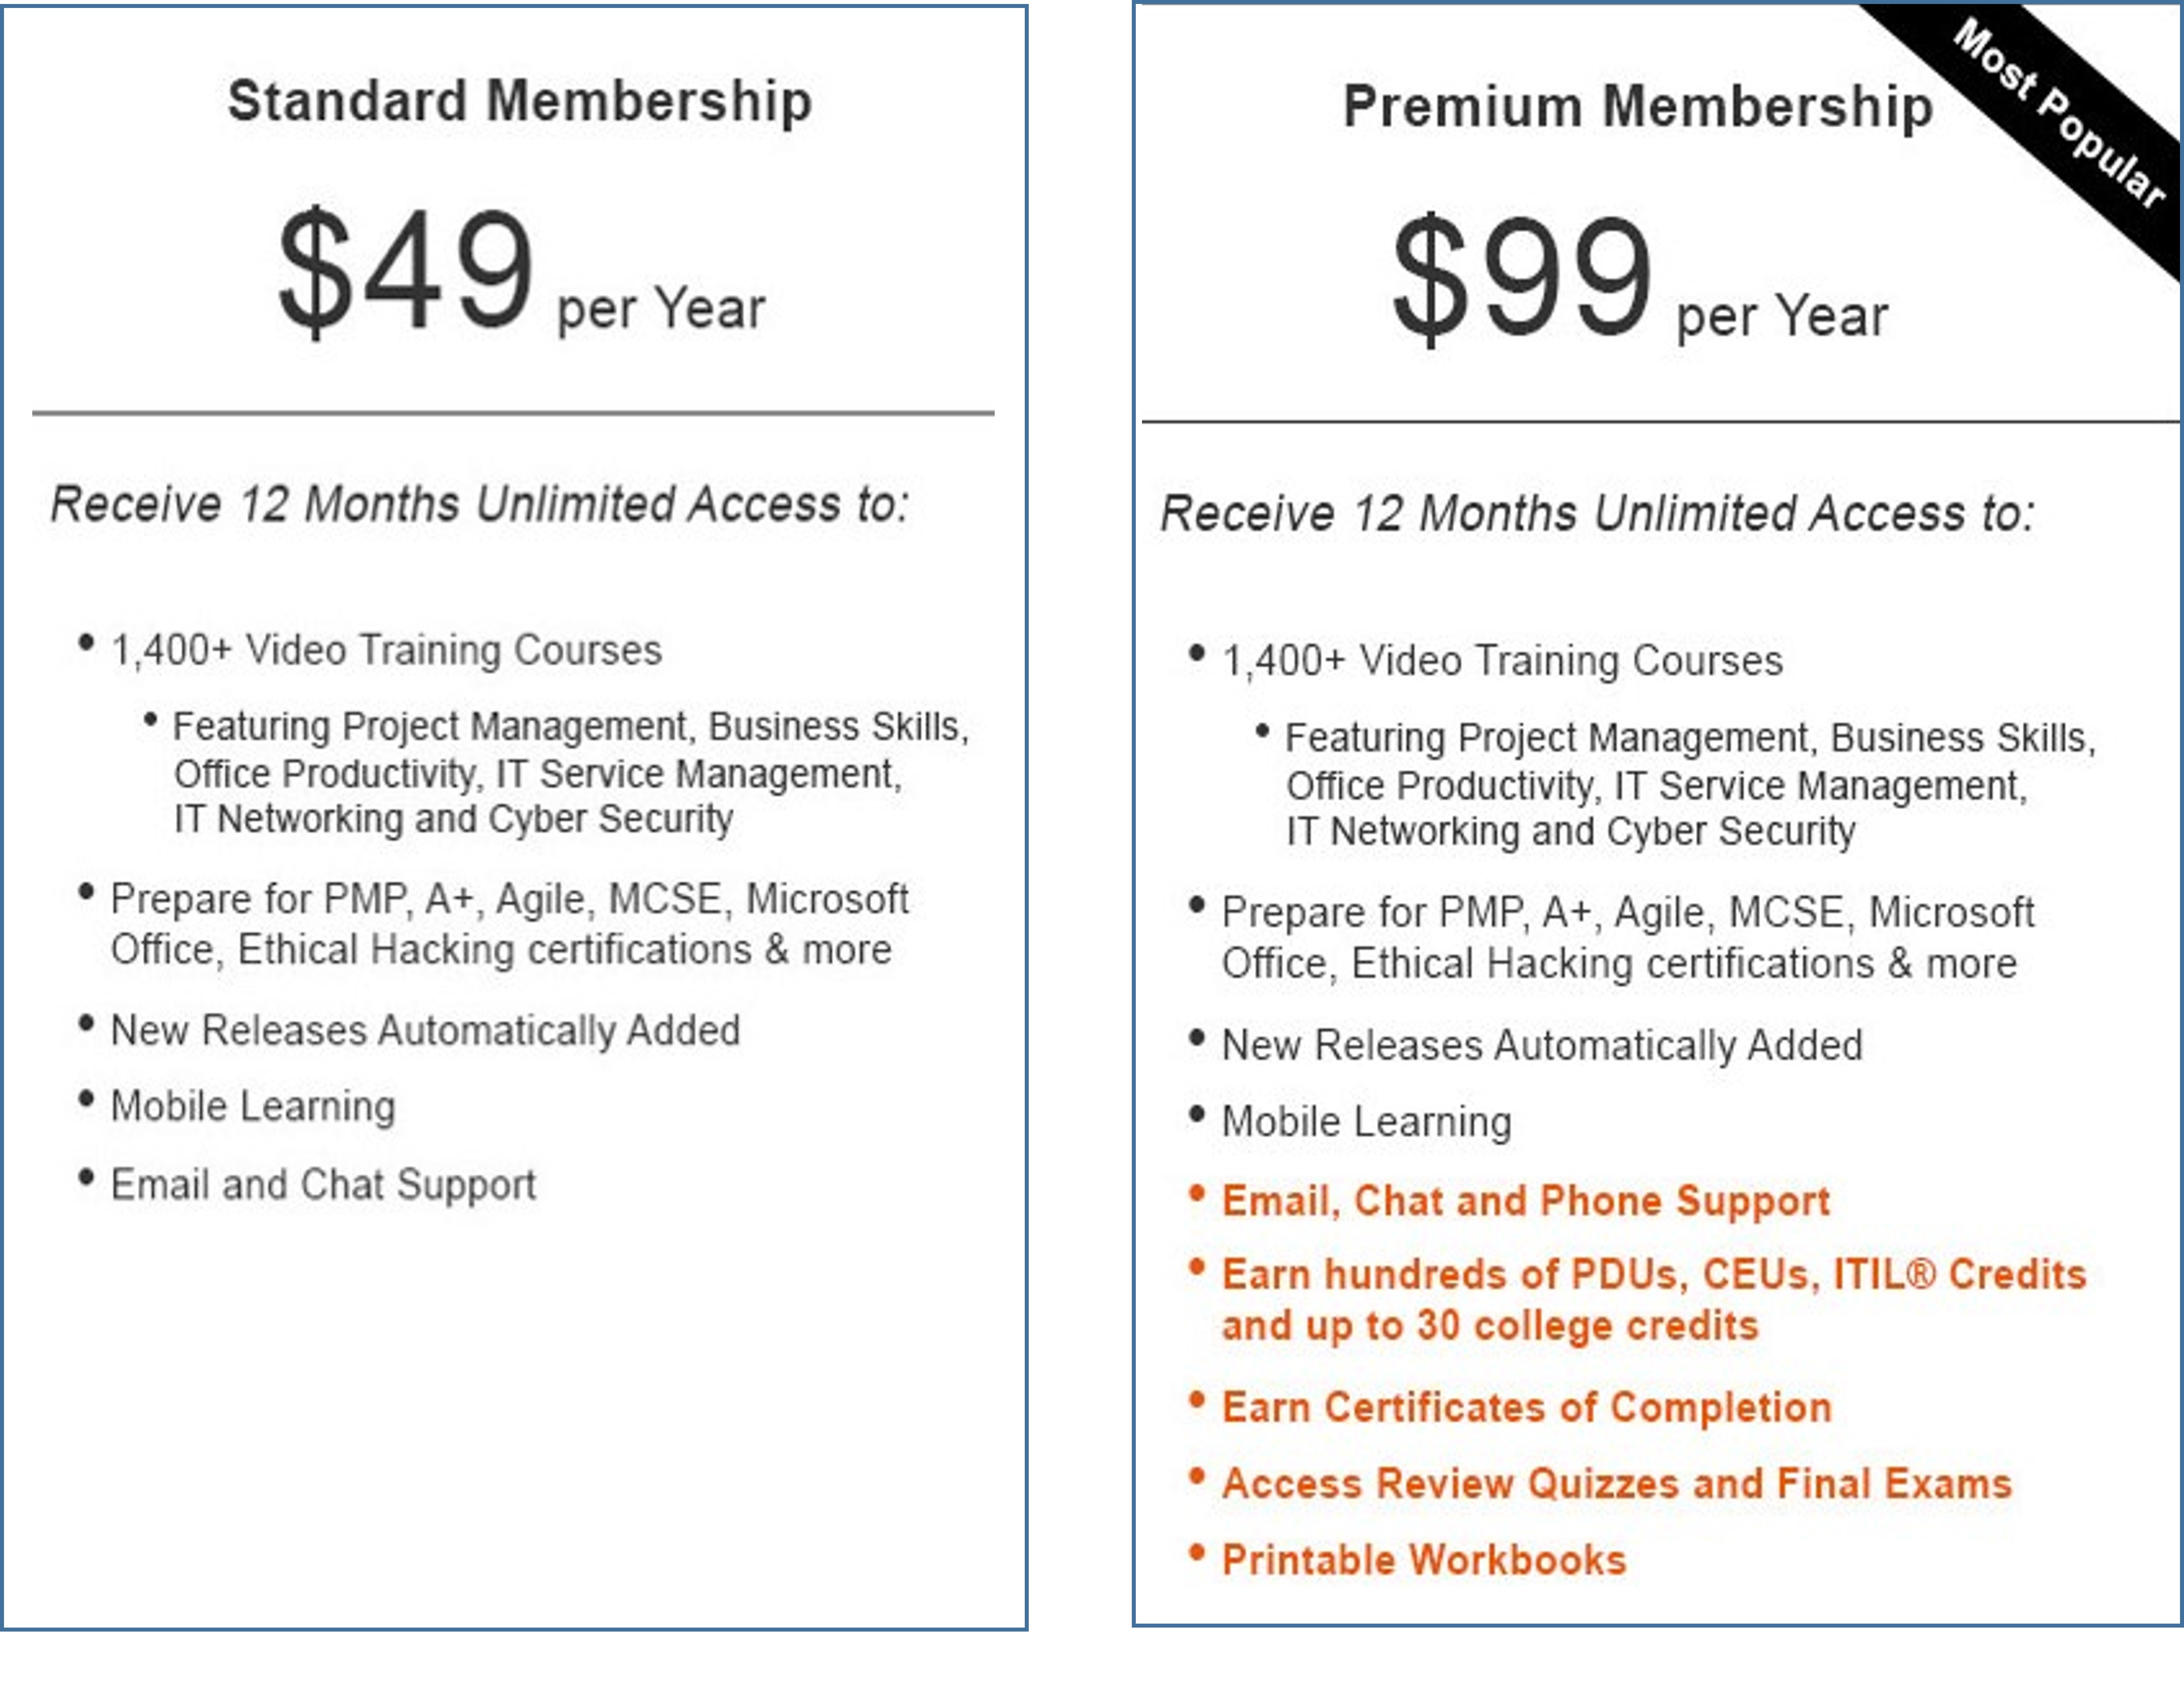Image resolution: width=2184 pixels, height=1682 pixels.
Task: Click Premium's New Releases Automatically Added
Action: pyautogui.click(x=1542, y=1046)
